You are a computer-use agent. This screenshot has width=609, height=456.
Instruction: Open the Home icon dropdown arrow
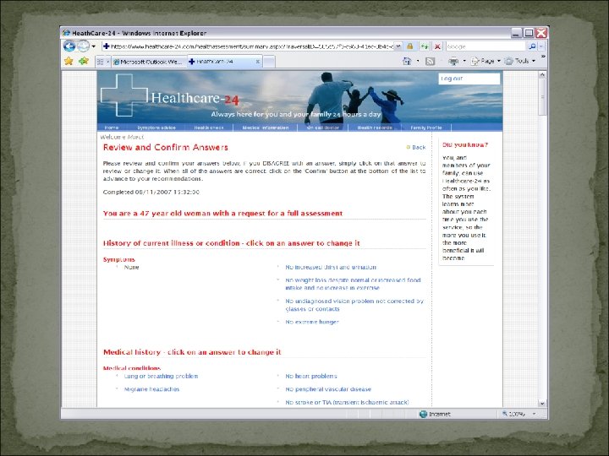coord(418,61)
